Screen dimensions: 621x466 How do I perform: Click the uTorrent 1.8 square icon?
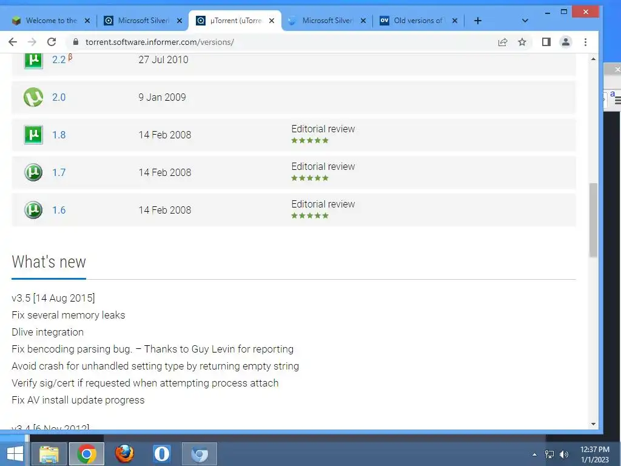[33, 135]
